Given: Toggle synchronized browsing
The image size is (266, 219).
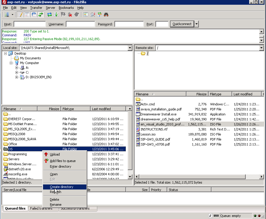Looking at the screenshot, I should click(x=99, y=14).
